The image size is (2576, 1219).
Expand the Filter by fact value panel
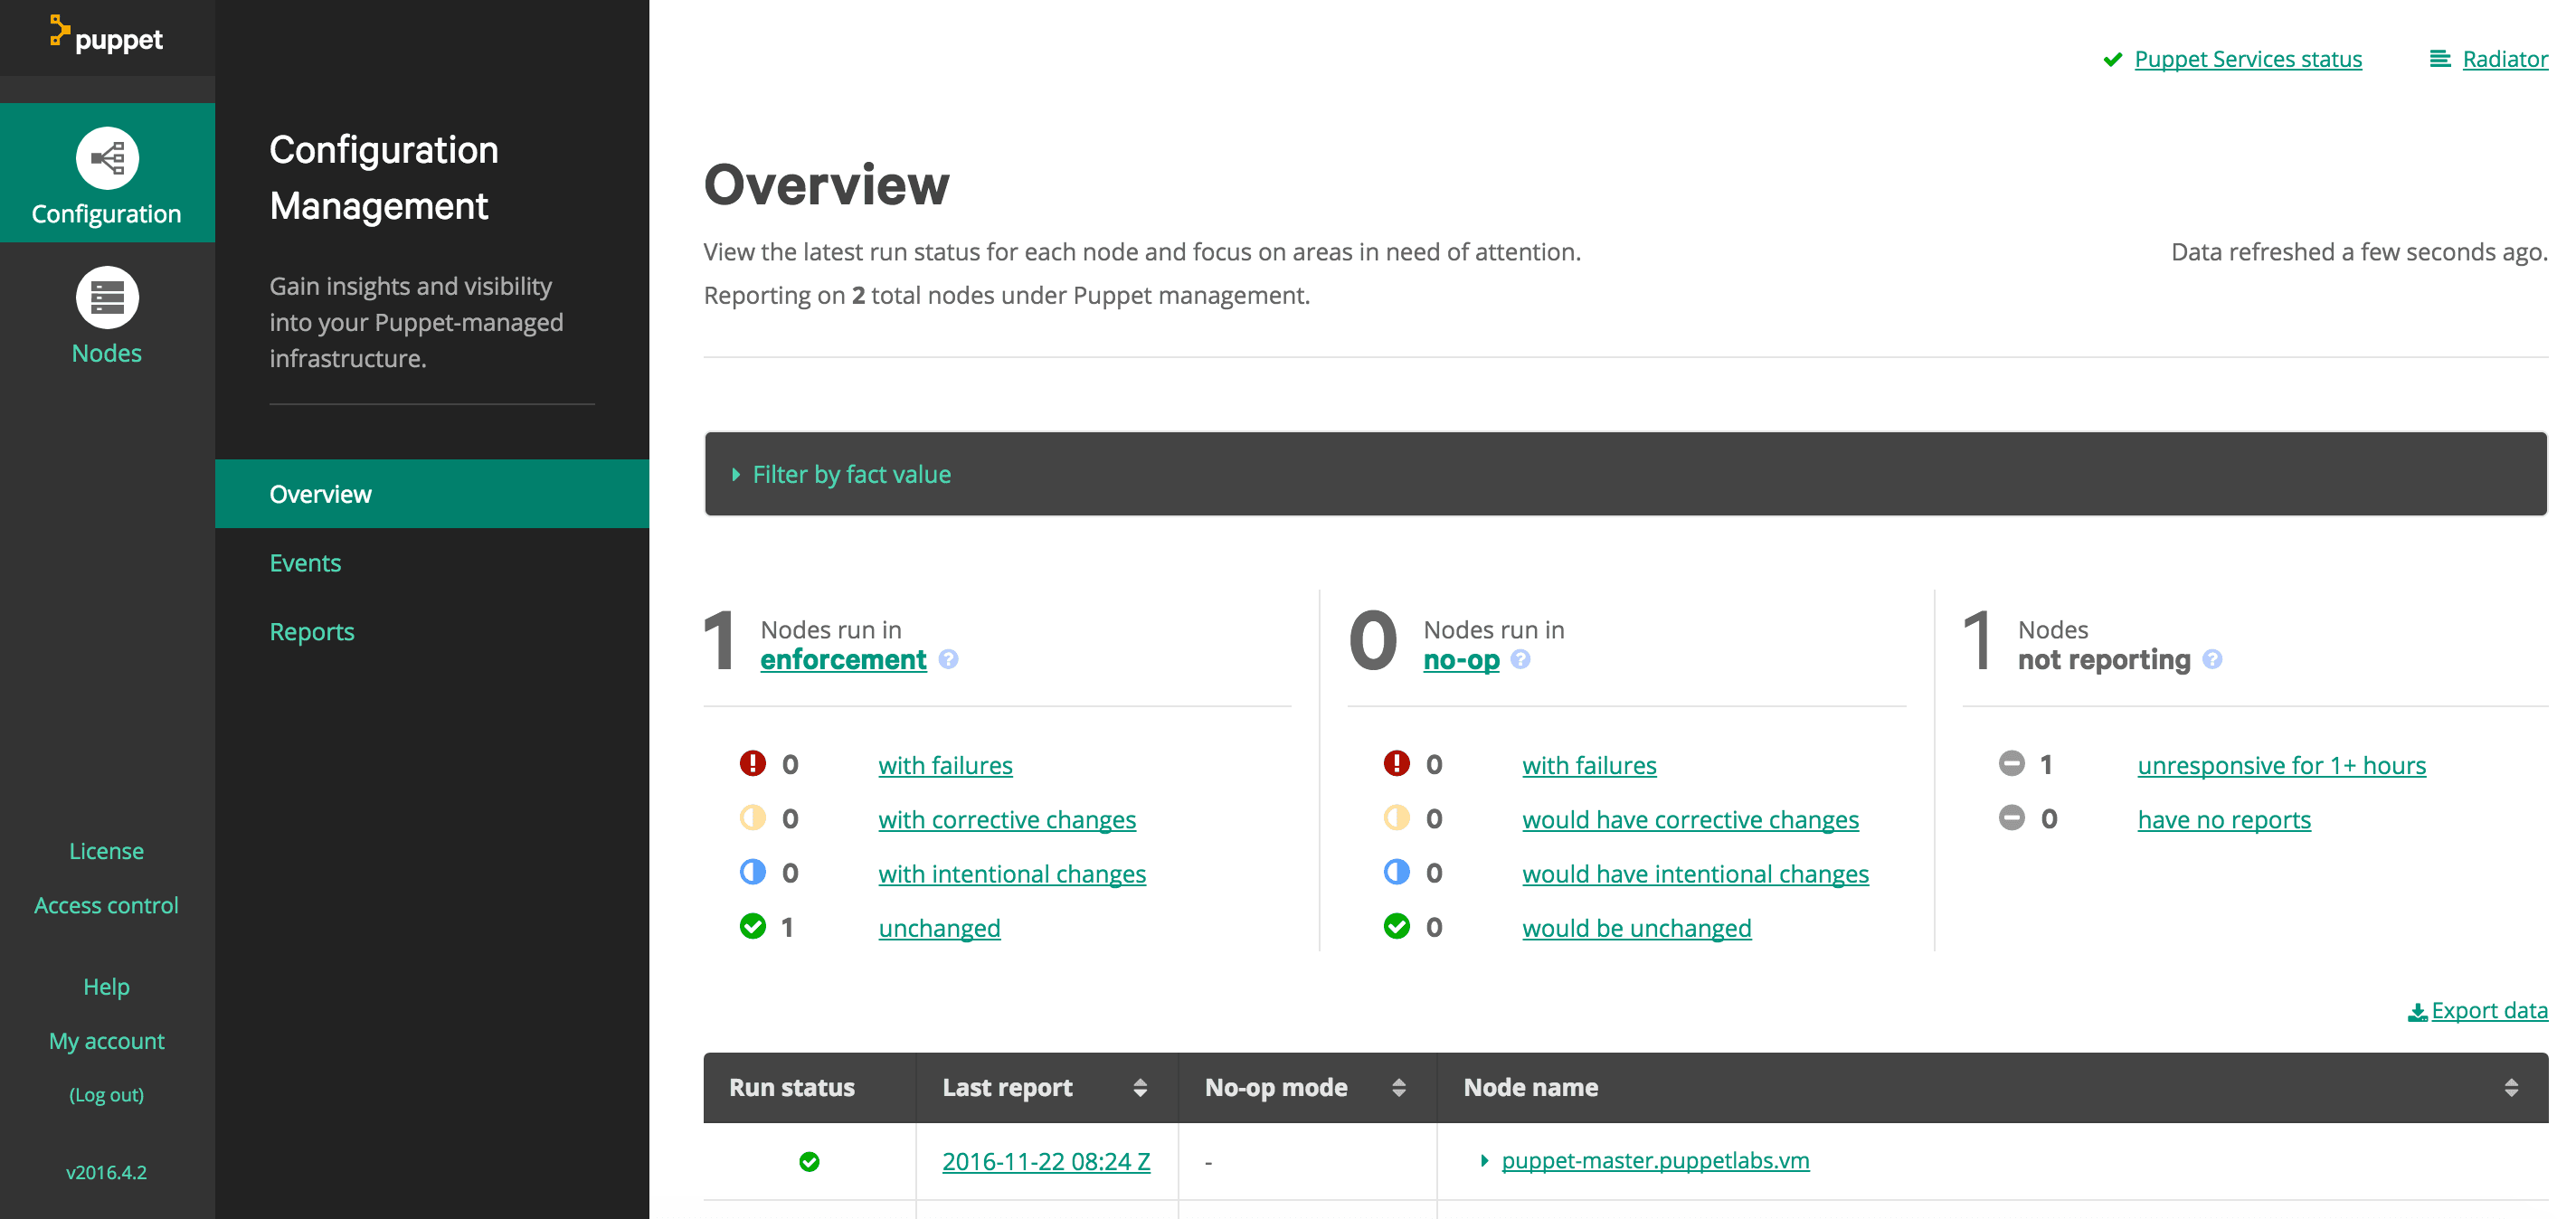click(851, 473)
